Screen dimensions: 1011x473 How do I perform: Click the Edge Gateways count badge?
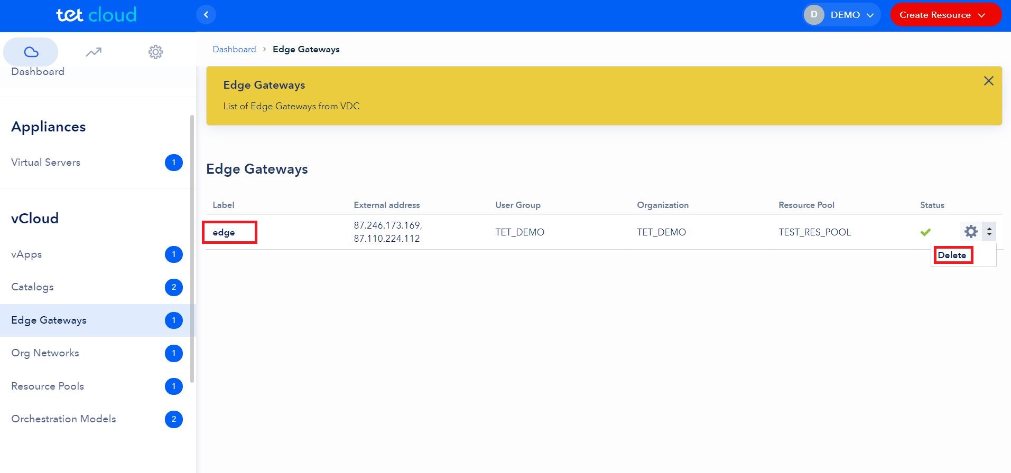pyautogui.click(x=174, y=320)
